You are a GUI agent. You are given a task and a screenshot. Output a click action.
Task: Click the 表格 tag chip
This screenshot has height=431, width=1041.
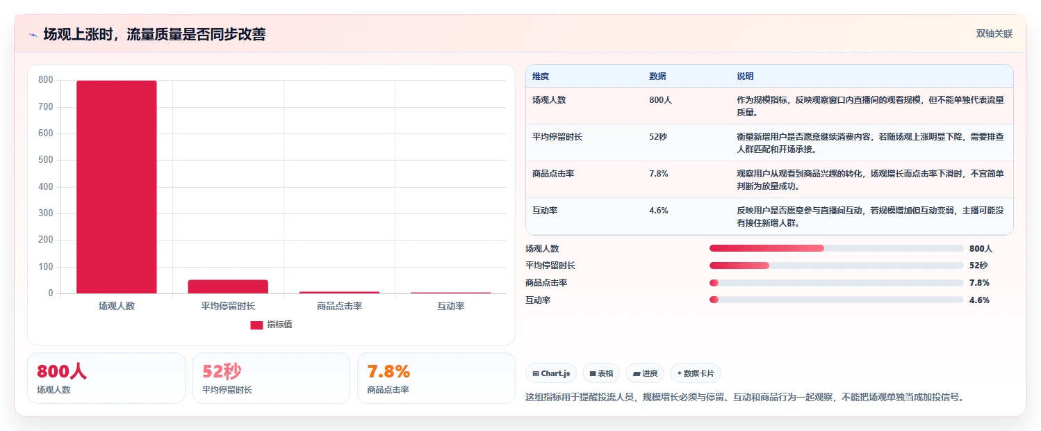coord(601,373)
